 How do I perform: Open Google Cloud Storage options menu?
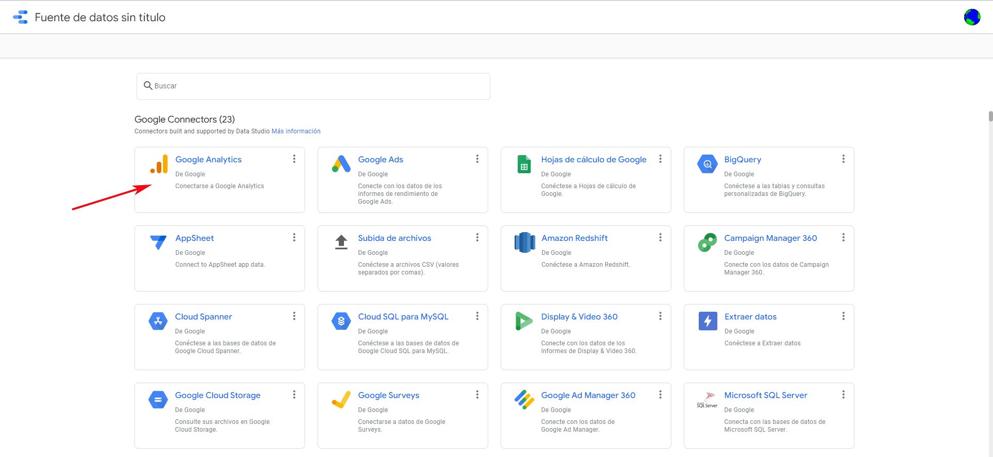click(x=294, y=394)
